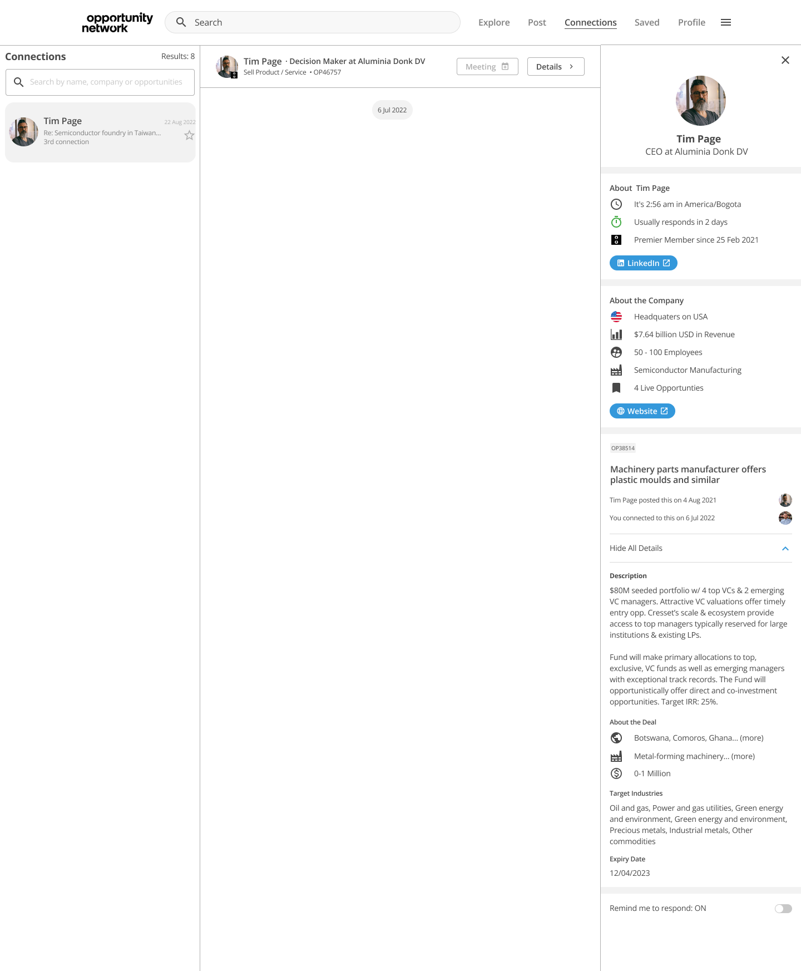Toggle the Remind me to respond switch
Viewport: 801px width, 971px height.
(783, 909)
